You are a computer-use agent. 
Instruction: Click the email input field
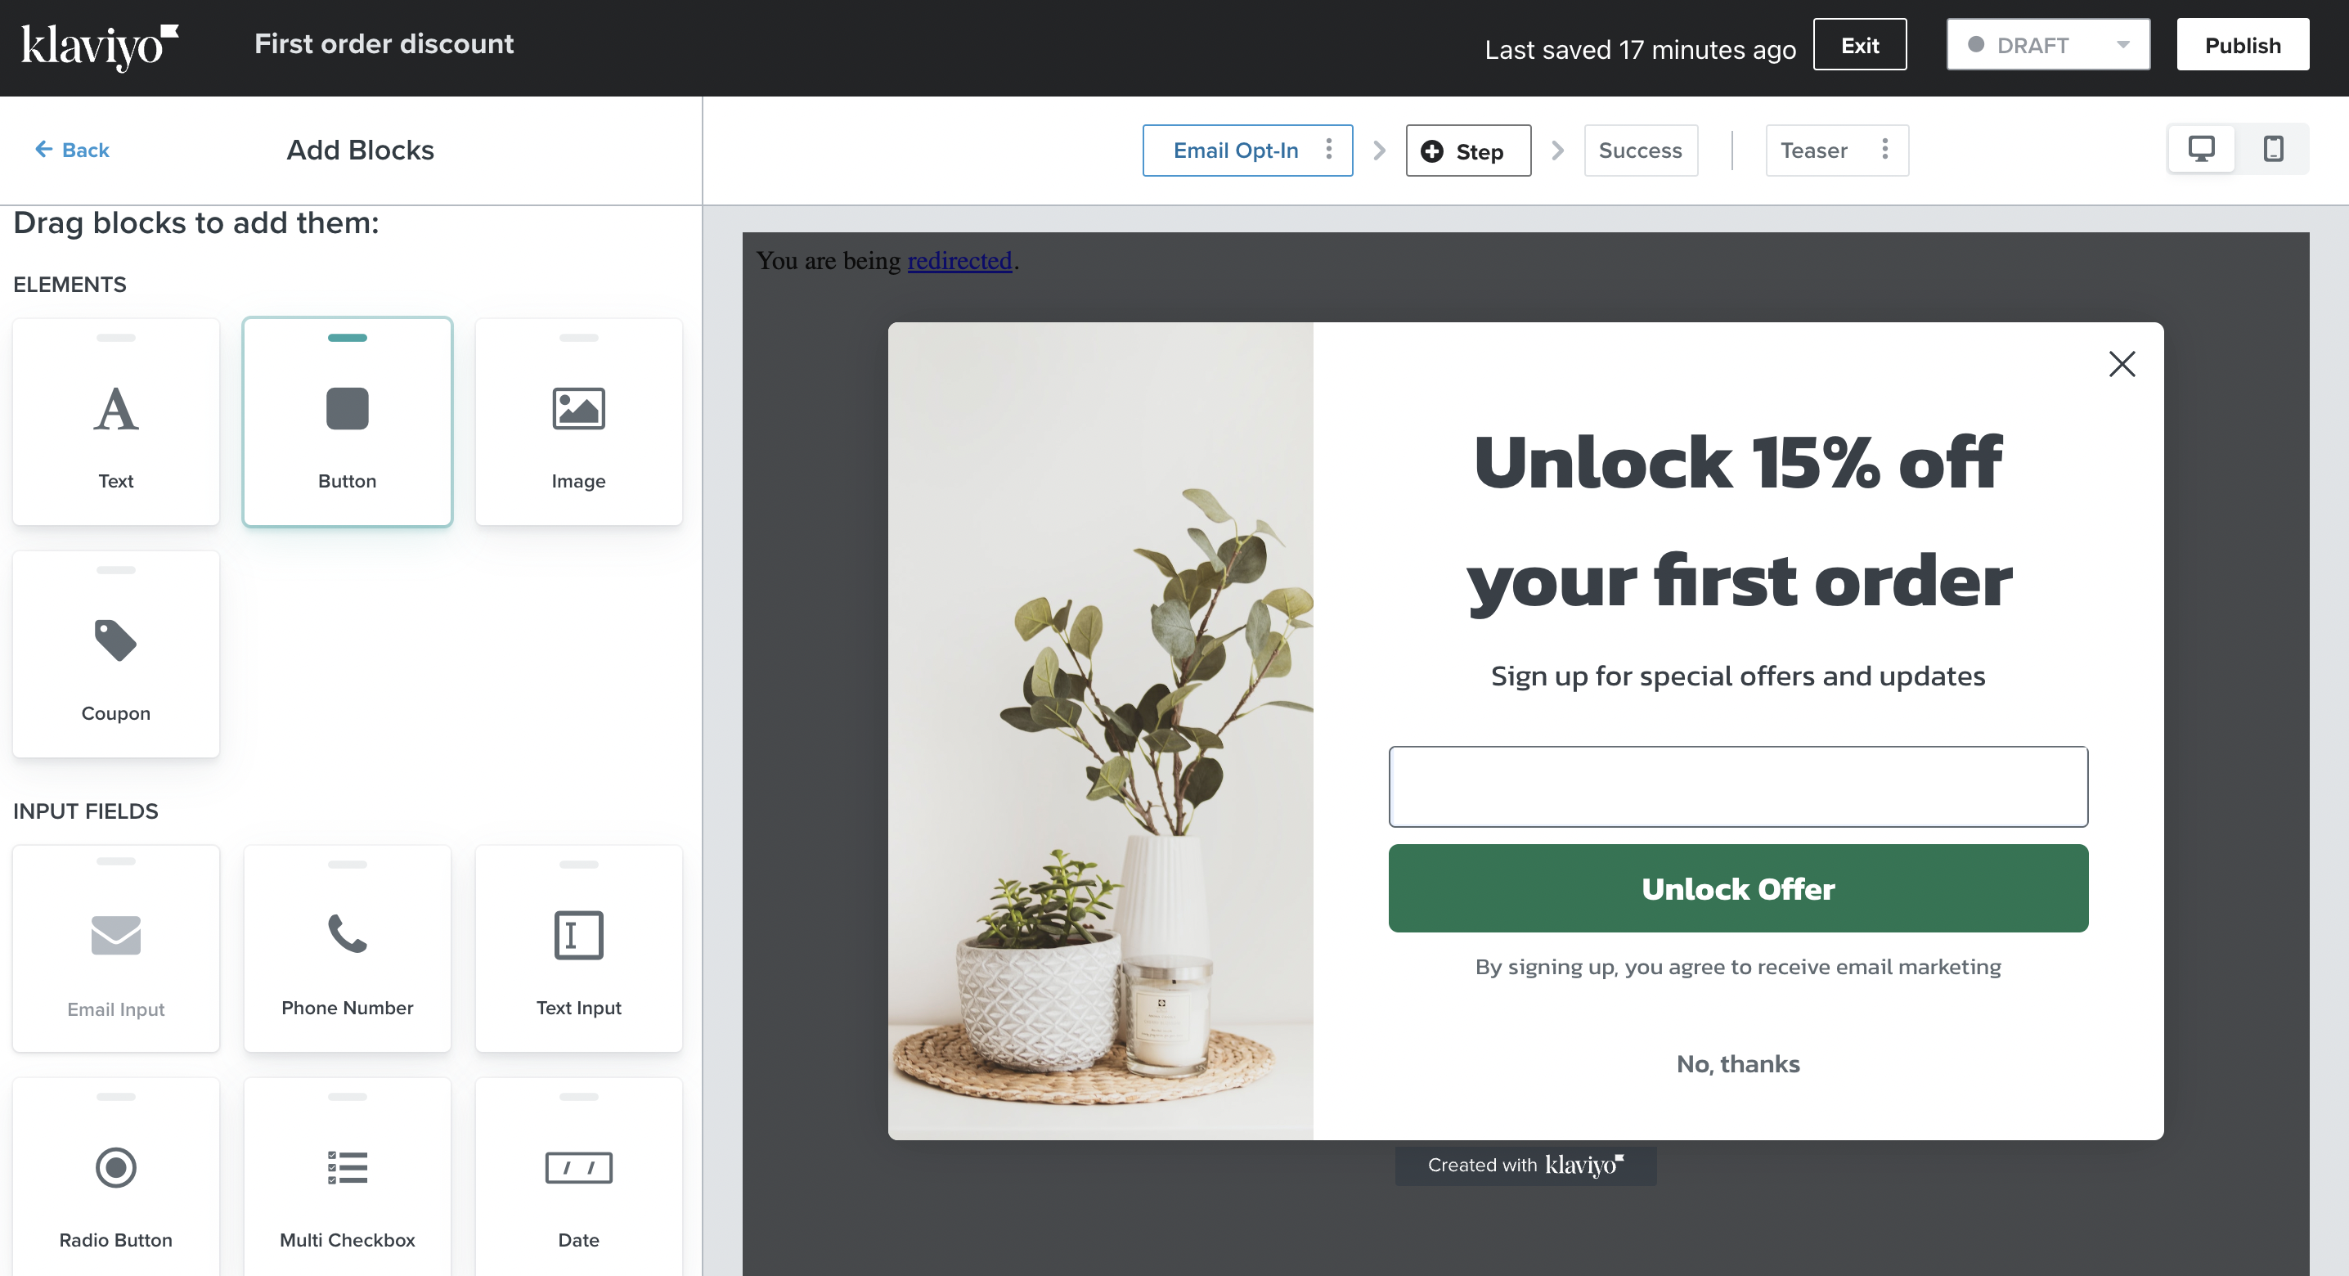[1738, 786]
